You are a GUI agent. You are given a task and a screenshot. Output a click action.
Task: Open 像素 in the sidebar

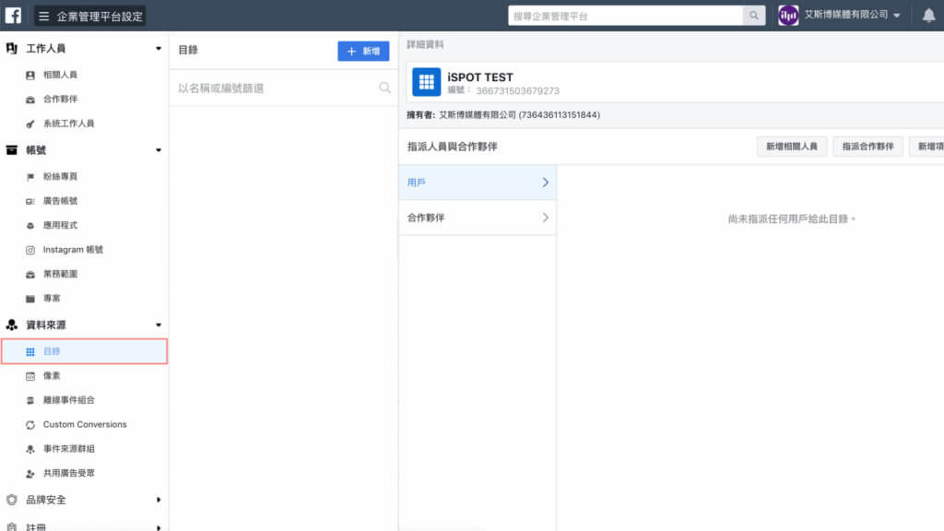(52, 376)
